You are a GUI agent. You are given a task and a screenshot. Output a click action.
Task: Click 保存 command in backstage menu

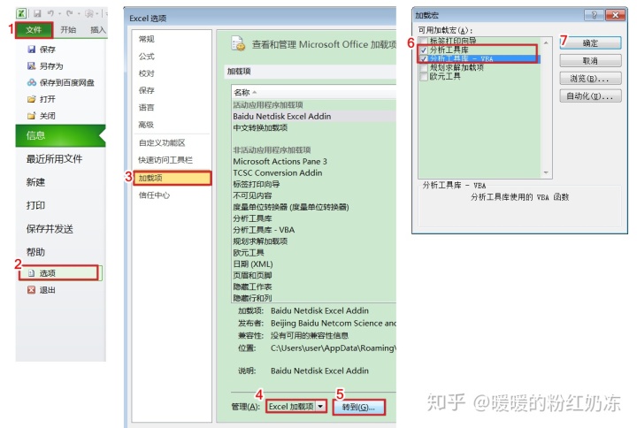click(48, 50)
